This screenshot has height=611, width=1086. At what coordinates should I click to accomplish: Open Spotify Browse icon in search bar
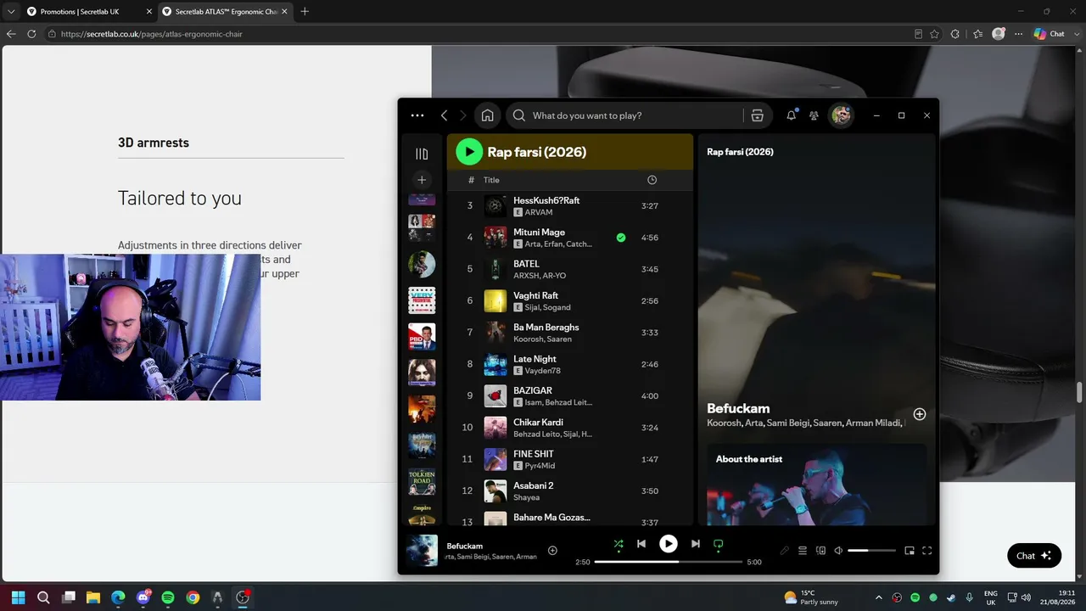coord(758,115)
